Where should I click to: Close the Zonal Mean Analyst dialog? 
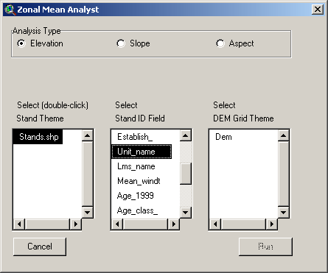coord(318,10)
